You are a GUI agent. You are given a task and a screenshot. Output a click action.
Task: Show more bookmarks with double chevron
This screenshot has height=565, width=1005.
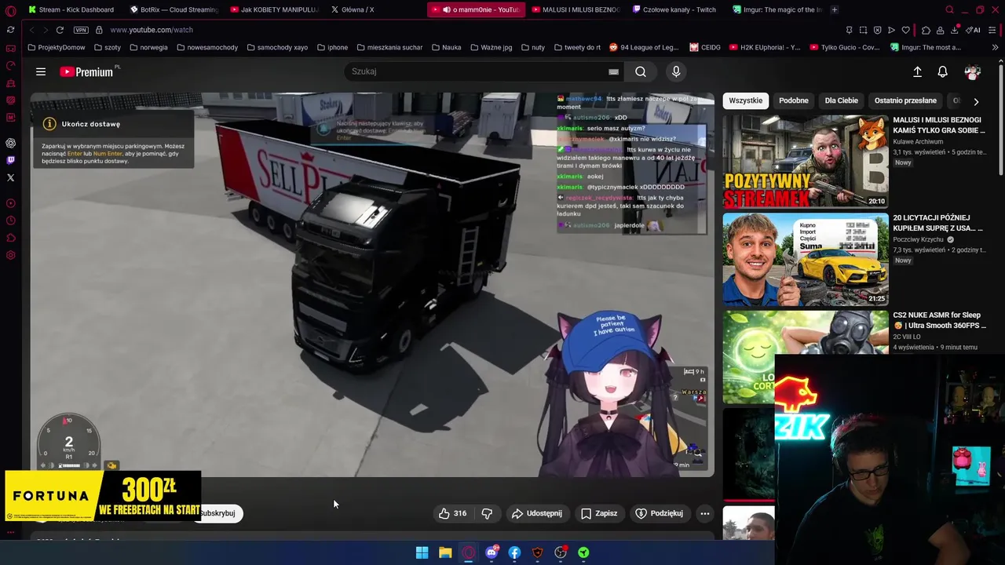[995, 47]
